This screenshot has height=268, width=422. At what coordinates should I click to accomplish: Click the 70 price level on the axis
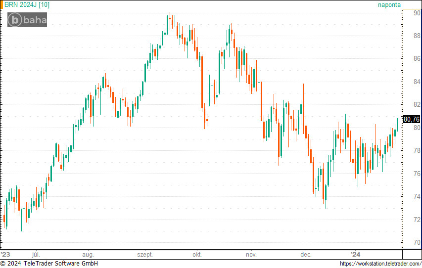point(418,243)
